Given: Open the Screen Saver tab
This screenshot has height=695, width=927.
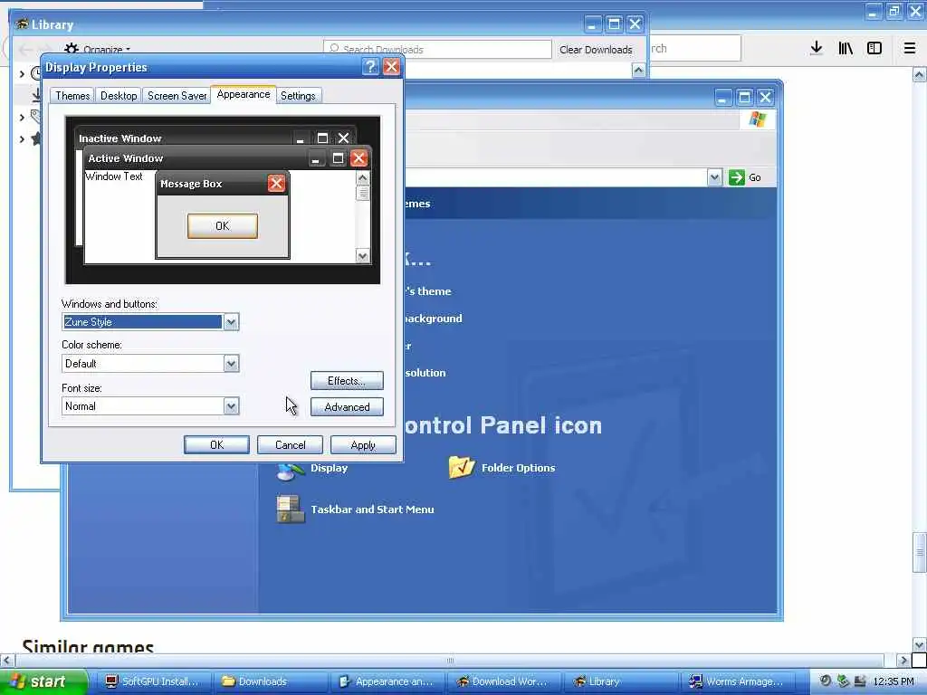Looking at the screenshot, I should pos(177,96).
